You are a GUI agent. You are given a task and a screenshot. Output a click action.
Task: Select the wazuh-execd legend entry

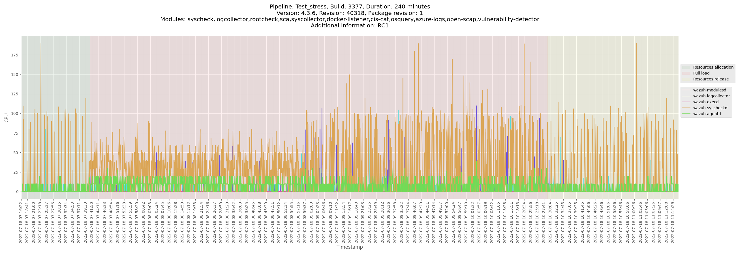[705, 102]
